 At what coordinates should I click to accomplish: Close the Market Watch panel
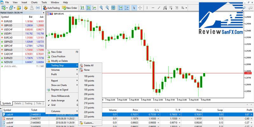pyautogui.click(x=43, y=13)
